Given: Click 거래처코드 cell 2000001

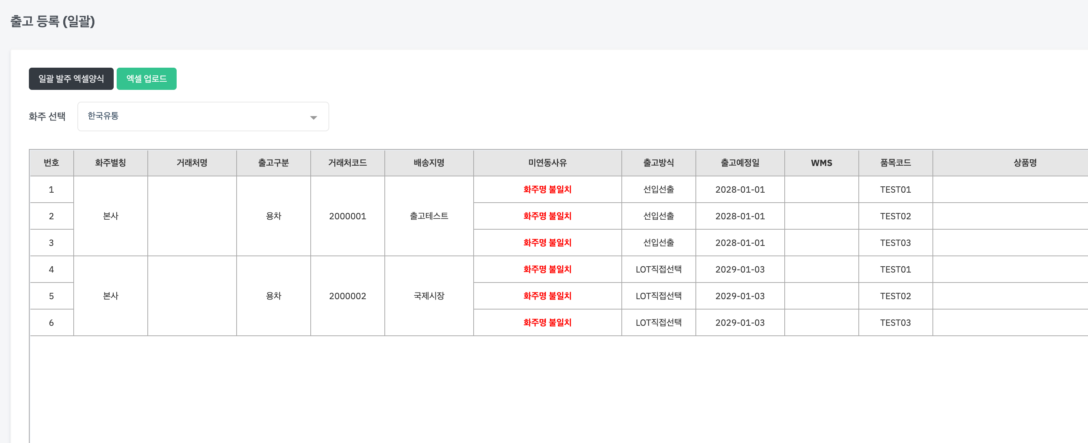Looking at the screenshot, I should tap(347, 216).
